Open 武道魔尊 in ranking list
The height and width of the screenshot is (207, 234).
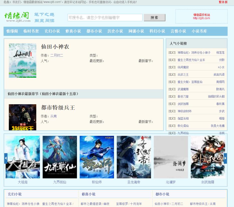(183, 89)
